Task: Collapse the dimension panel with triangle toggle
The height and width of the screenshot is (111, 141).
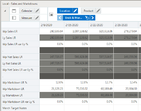Action: [5, 11]
